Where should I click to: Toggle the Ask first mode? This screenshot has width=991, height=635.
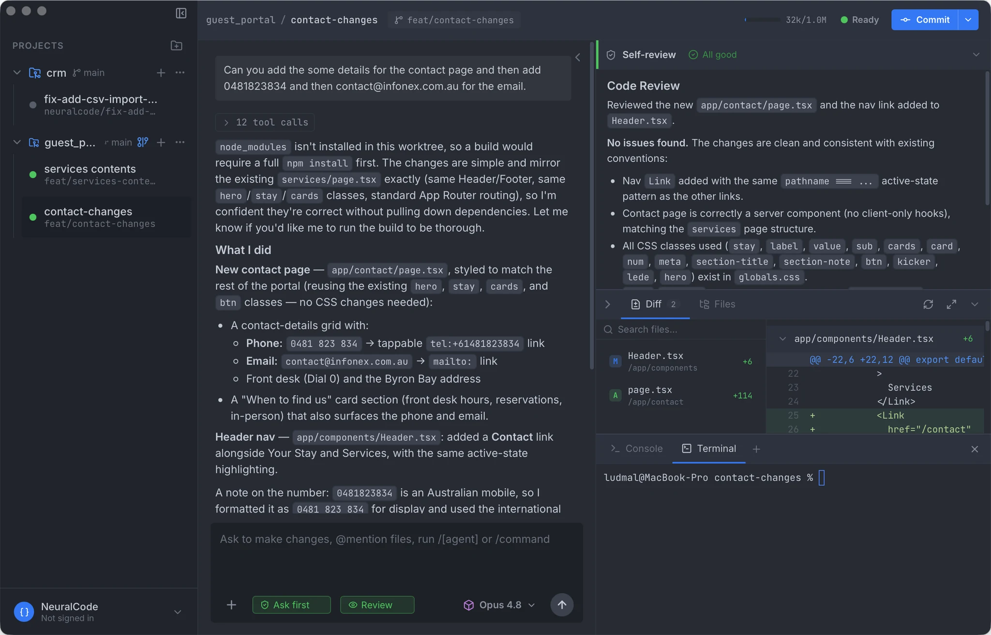coord(291,605)
